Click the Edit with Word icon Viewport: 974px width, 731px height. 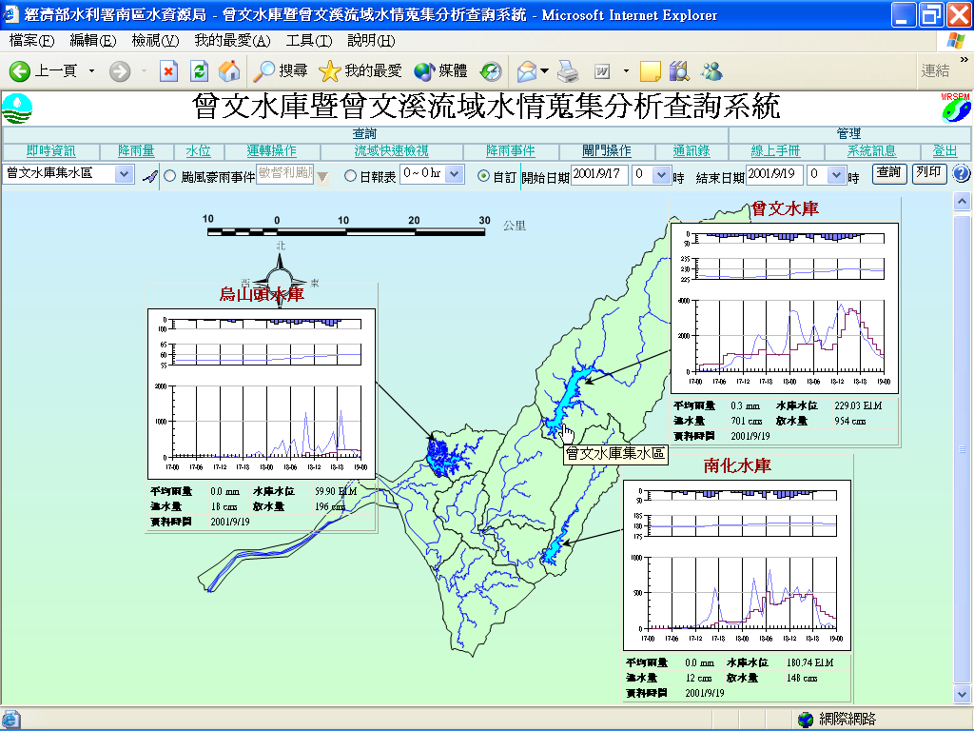point(602,71)
